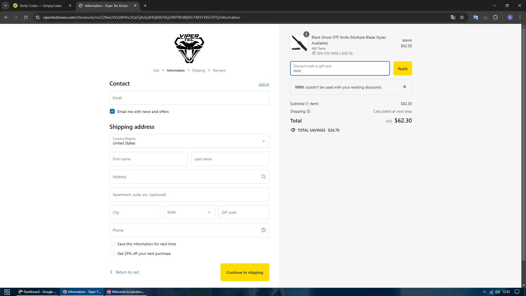The width and height of the screenshot is (526, 296).
Task: Click the address search magnifier icon
Action: pyautogui.click(x=263, y=177)
